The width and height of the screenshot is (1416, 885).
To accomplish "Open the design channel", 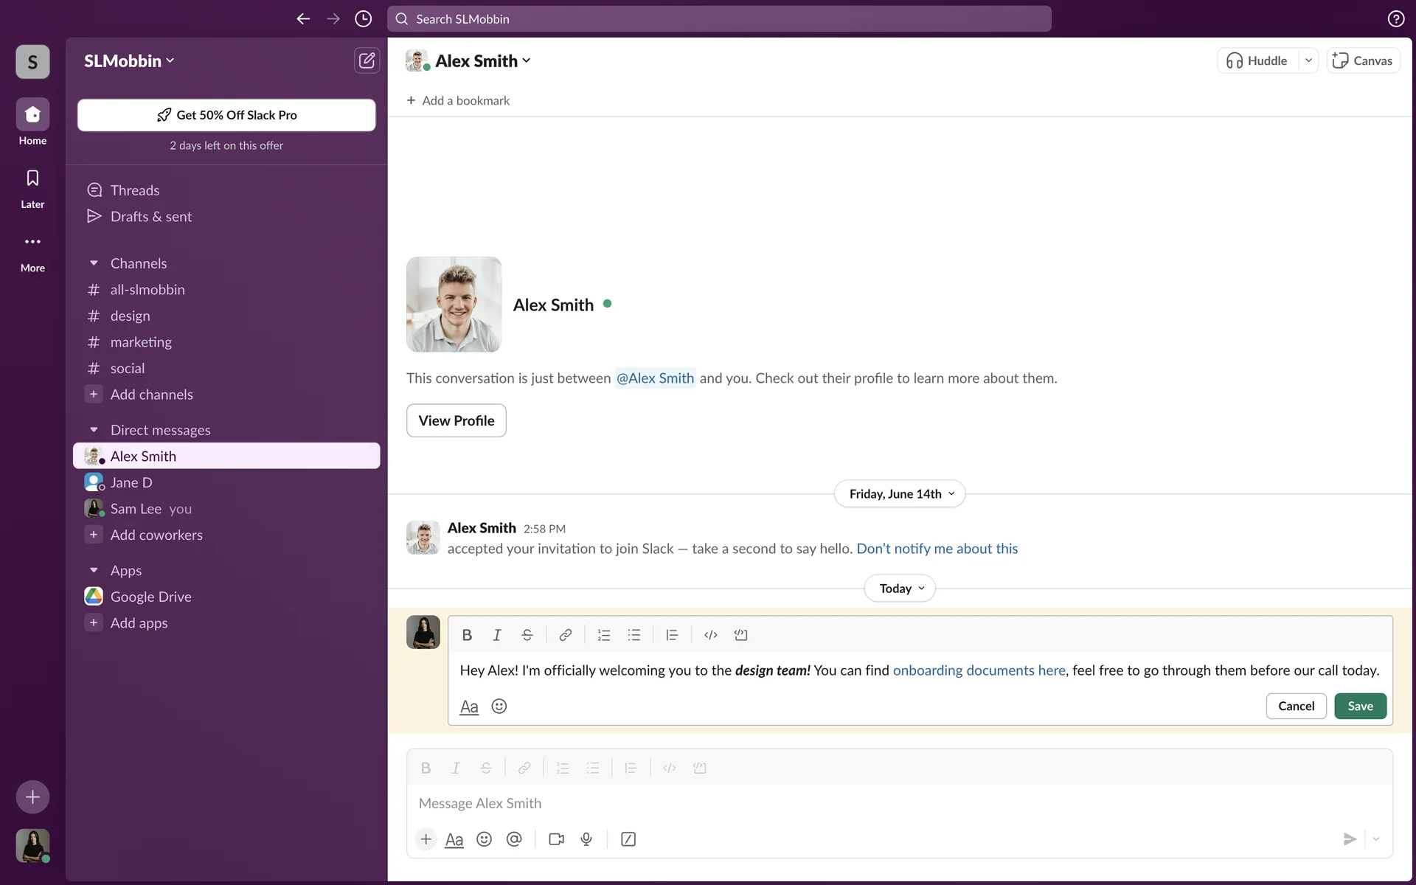I will click(130, 316).
